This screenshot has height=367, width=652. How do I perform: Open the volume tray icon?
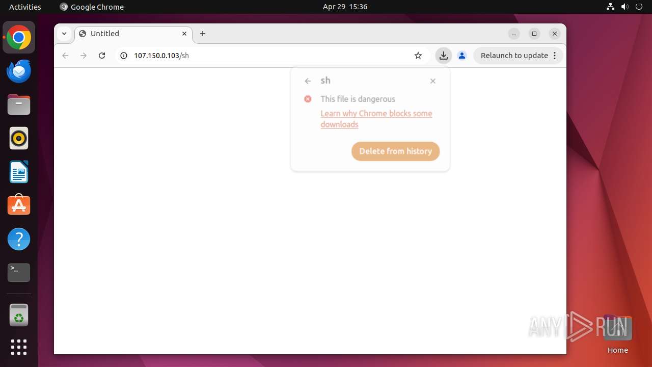(x=624, y=7)
